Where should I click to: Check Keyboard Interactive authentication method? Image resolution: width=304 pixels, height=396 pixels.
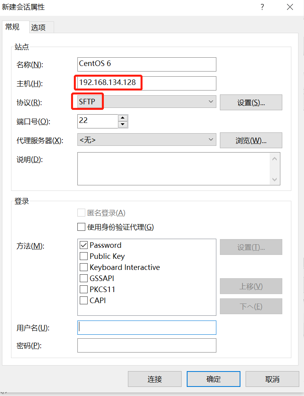point(84,267)
